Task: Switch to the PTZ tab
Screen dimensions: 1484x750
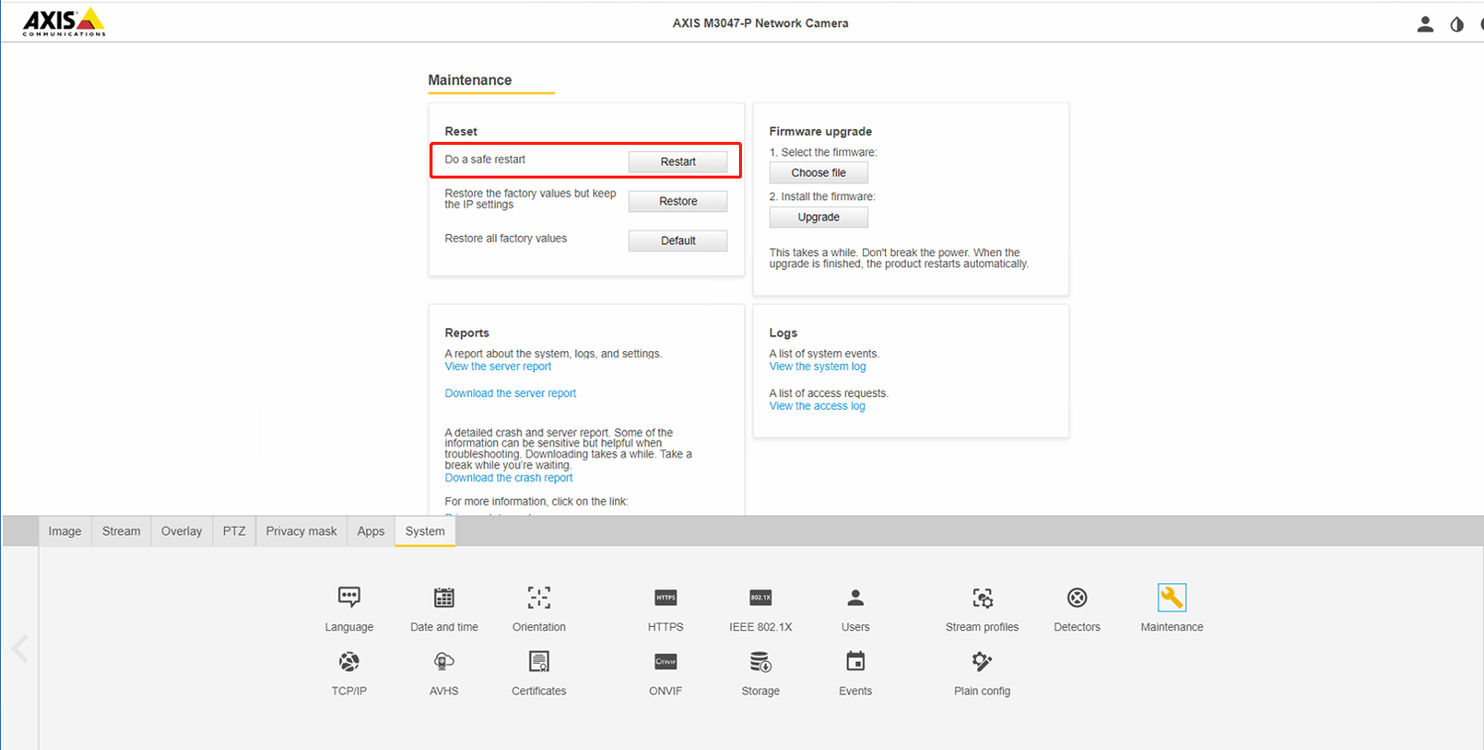Action: 234,531
